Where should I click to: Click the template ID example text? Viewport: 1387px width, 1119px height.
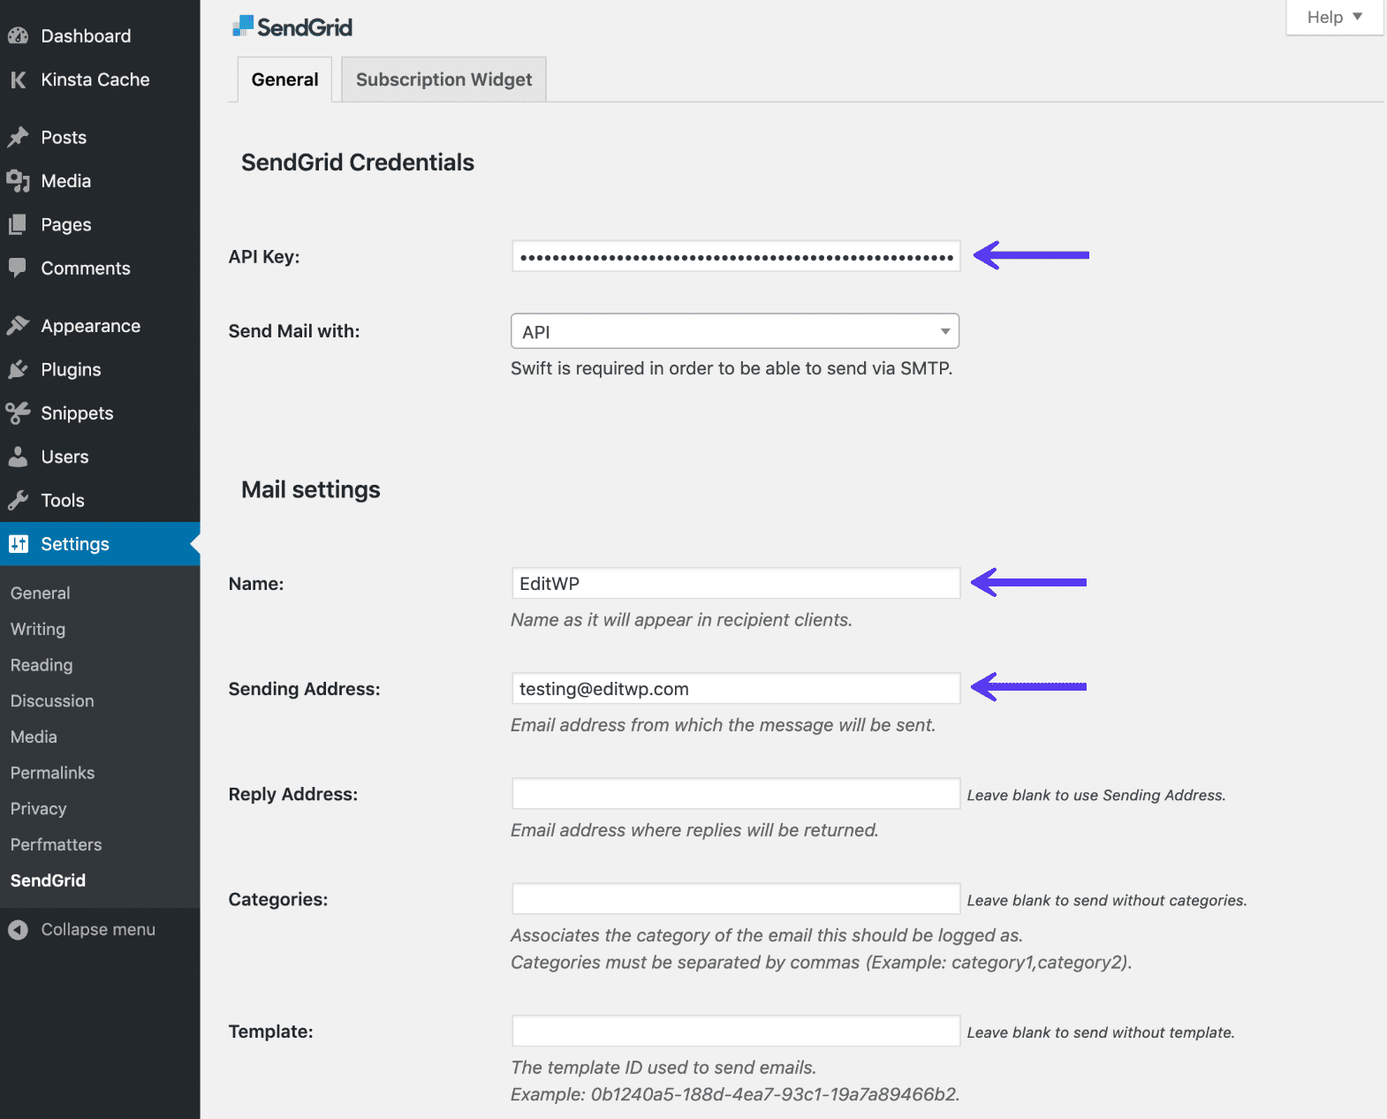(735, 1094)
